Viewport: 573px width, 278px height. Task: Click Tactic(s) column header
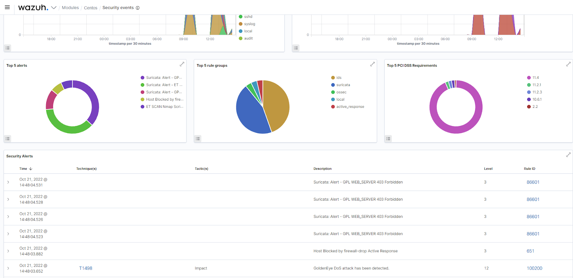[201, 169]
